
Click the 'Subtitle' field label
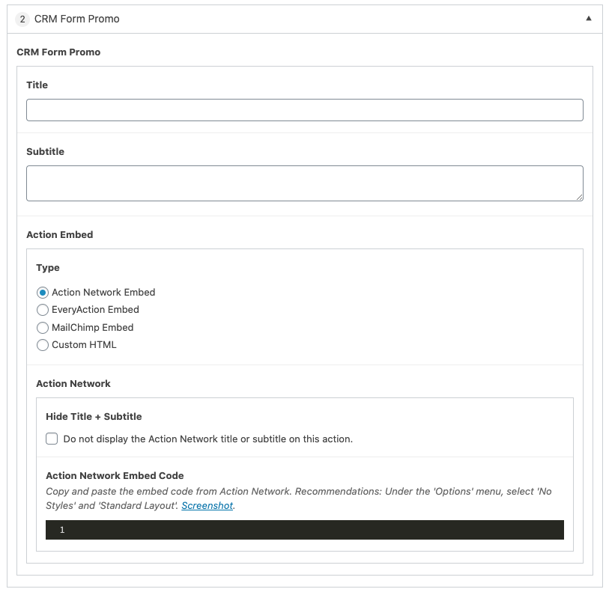[45, 152]
